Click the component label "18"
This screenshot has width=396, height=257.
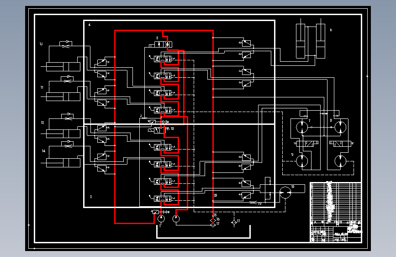coord(172,129)
